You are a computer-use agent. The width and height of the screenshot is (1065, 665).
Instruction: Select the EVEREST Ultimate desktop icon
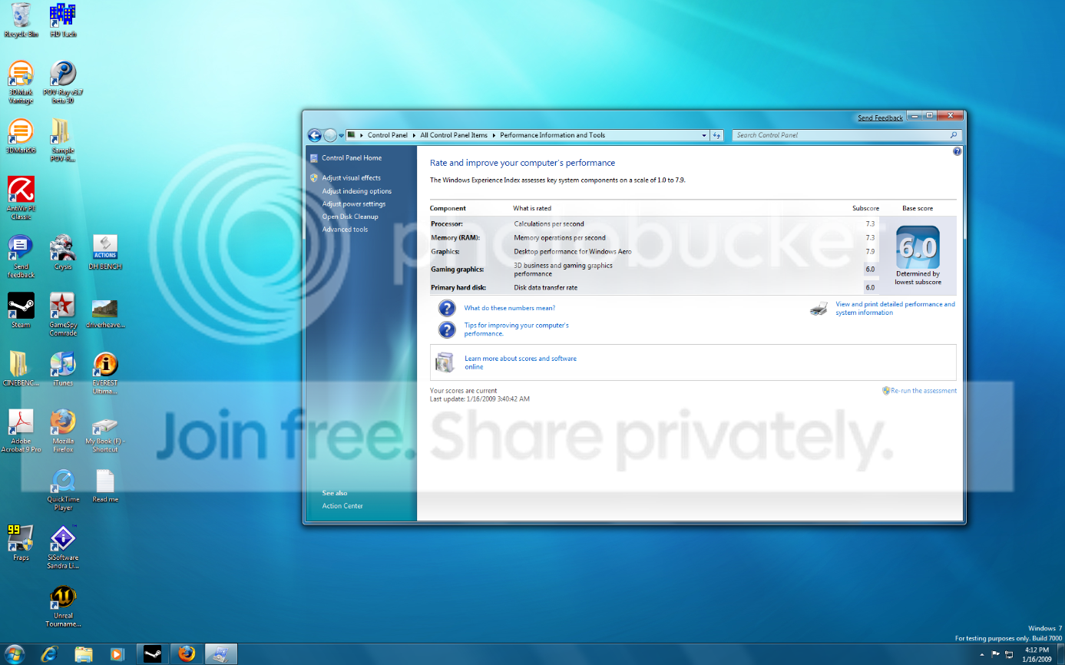[x=105, y=373]
